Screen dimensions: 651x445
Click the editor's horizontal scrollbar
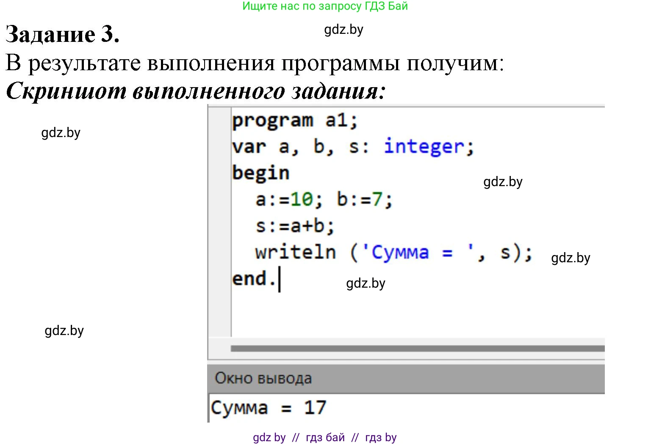417,349
